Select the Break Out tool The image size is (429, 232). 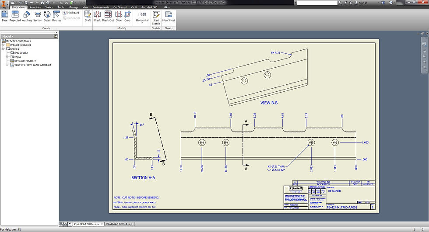(108, 16)
